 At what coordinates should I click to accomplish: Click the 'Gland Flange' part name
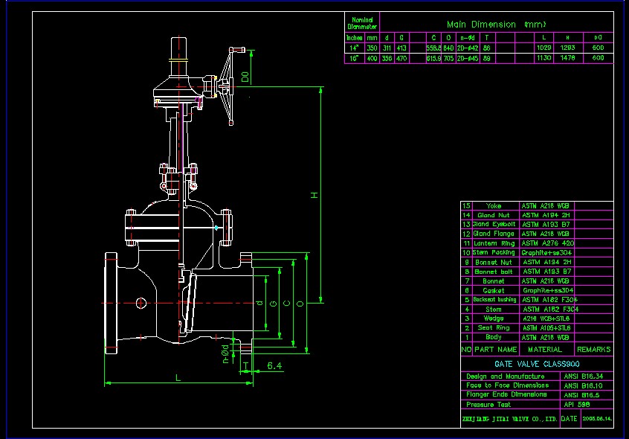pos(494,234)
